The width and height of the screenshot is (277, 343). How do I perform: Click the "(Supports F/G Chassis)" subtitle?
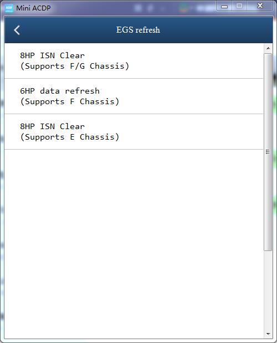tap(75, 66)
